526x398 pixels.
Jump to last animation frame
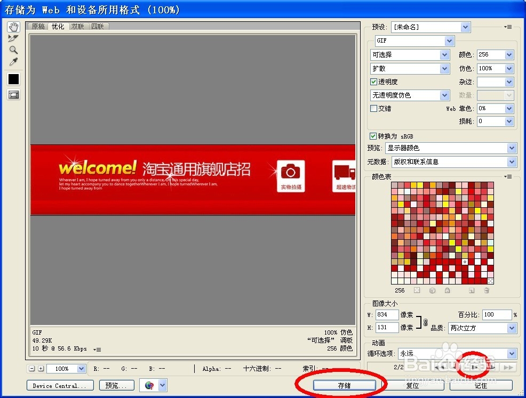pyautogui.click(x=508, y=368)
